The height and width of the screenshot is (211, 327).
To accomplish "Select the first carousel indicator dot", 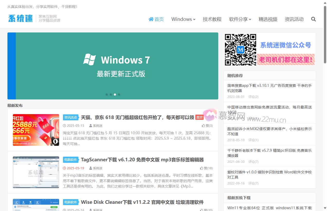I will (107, 95).
